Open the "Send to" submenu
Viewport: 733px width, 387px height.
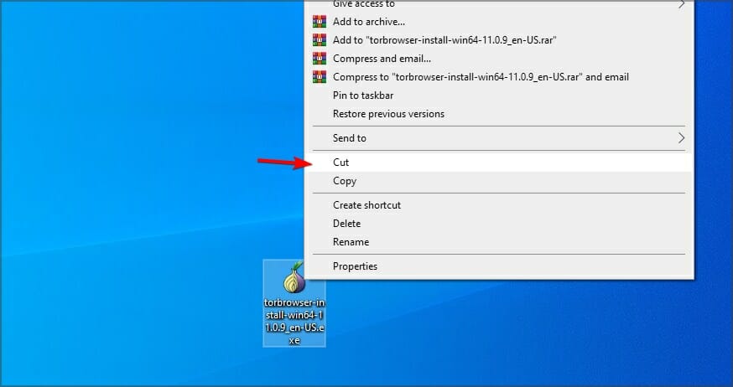click(x=499, y=138)
